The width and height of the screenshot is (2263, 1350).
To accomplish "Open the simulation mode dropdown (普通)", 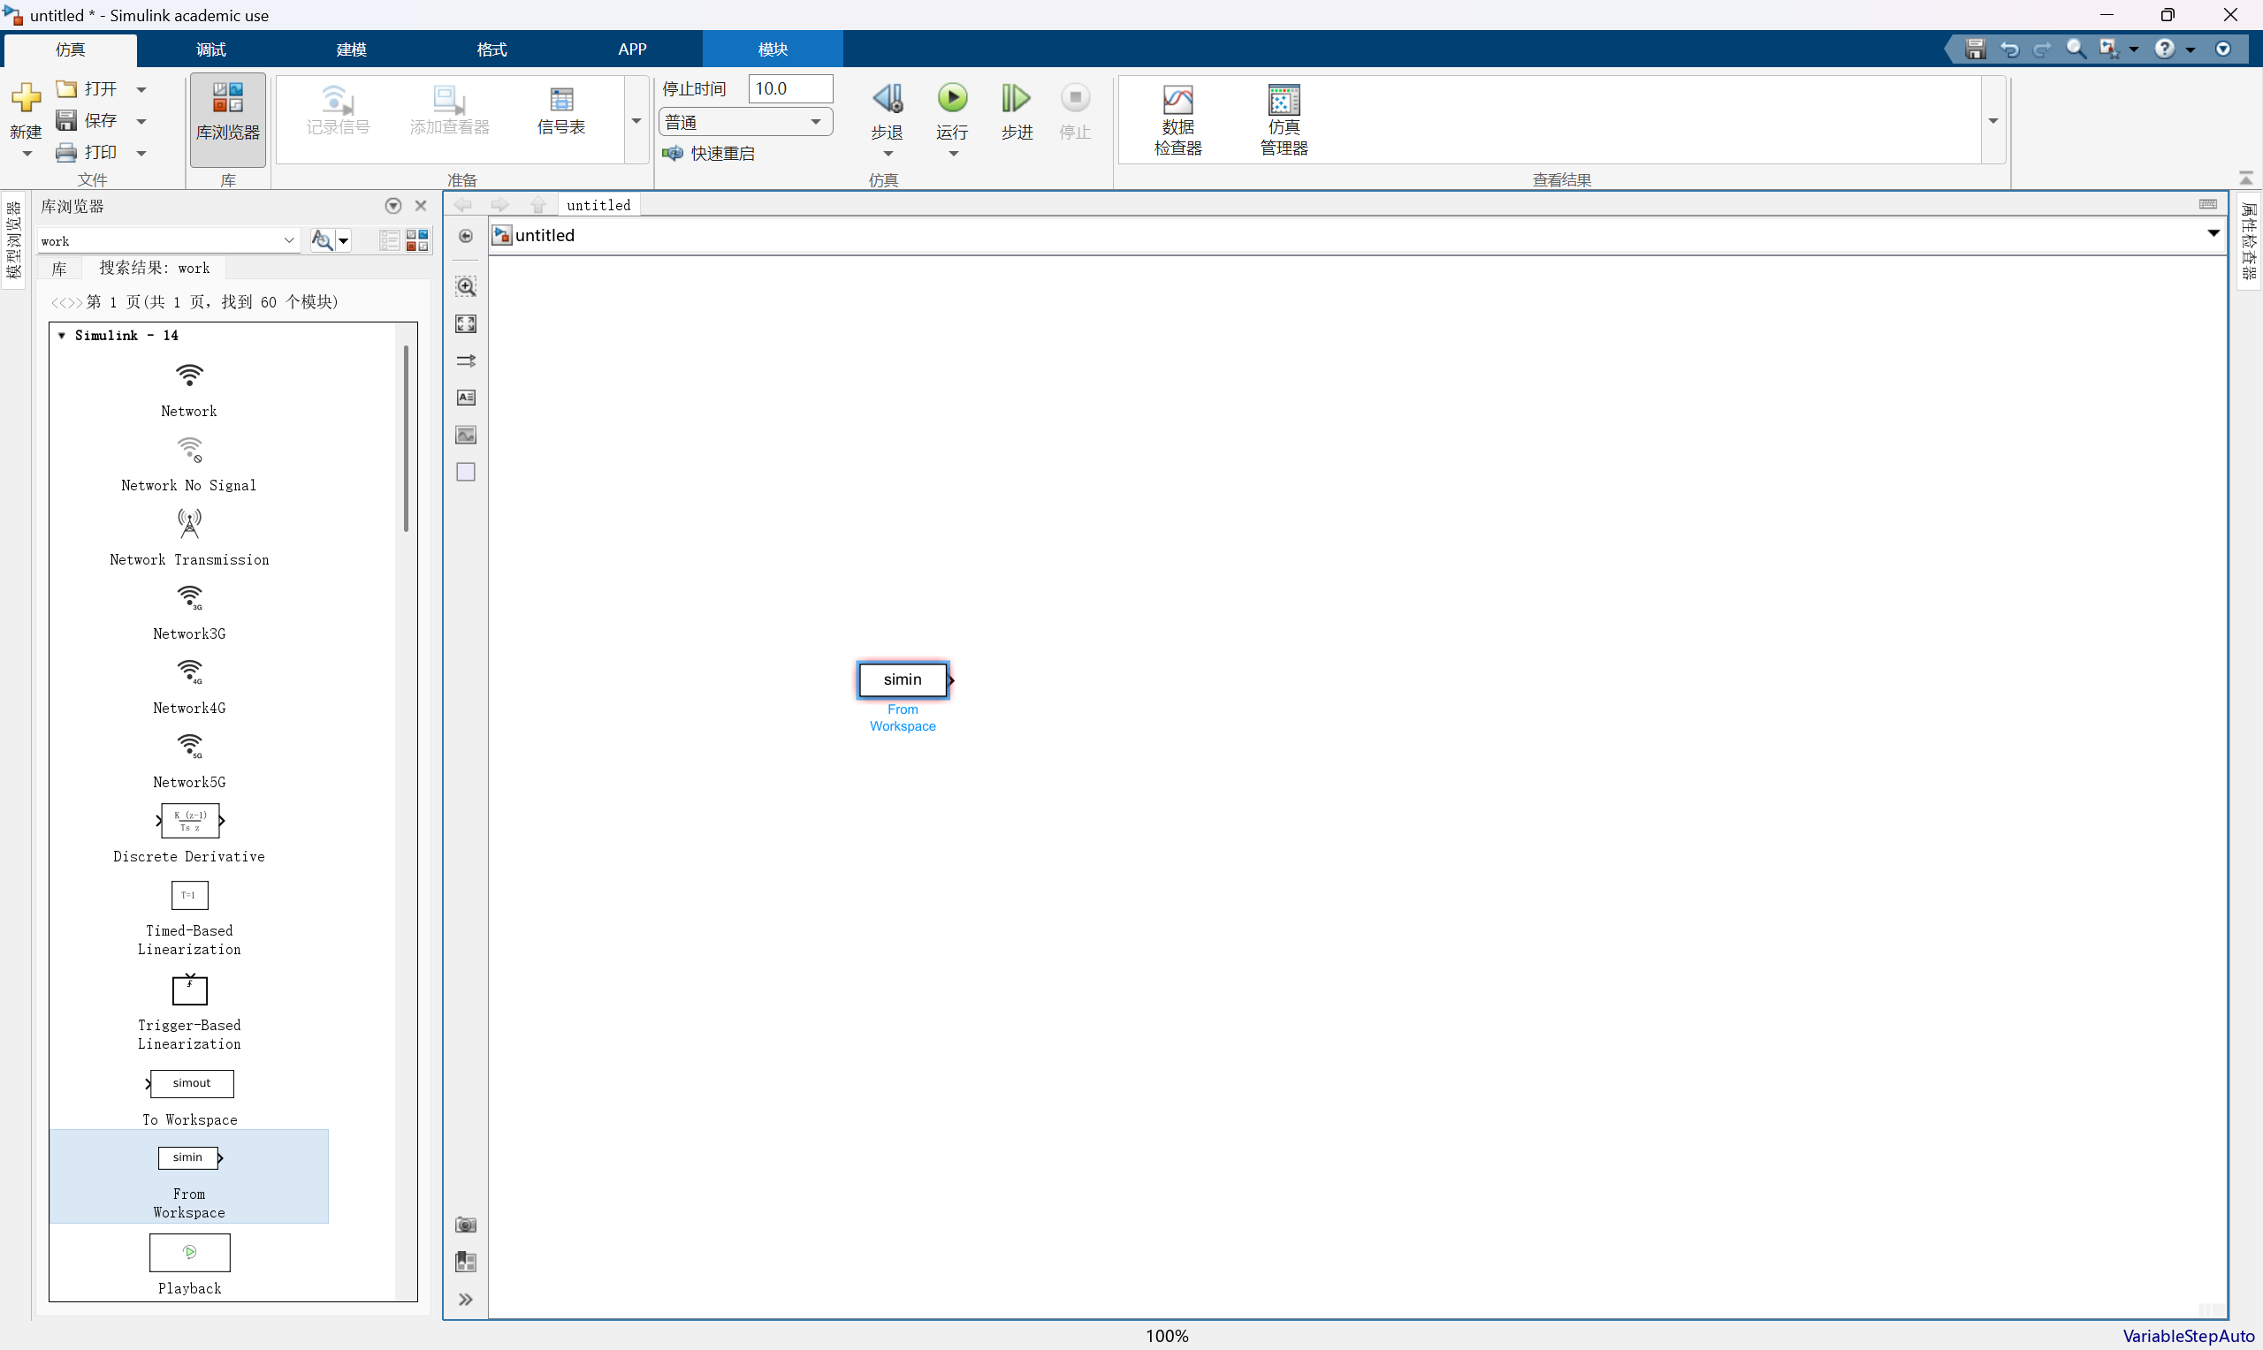I will (x=744, y=122).
